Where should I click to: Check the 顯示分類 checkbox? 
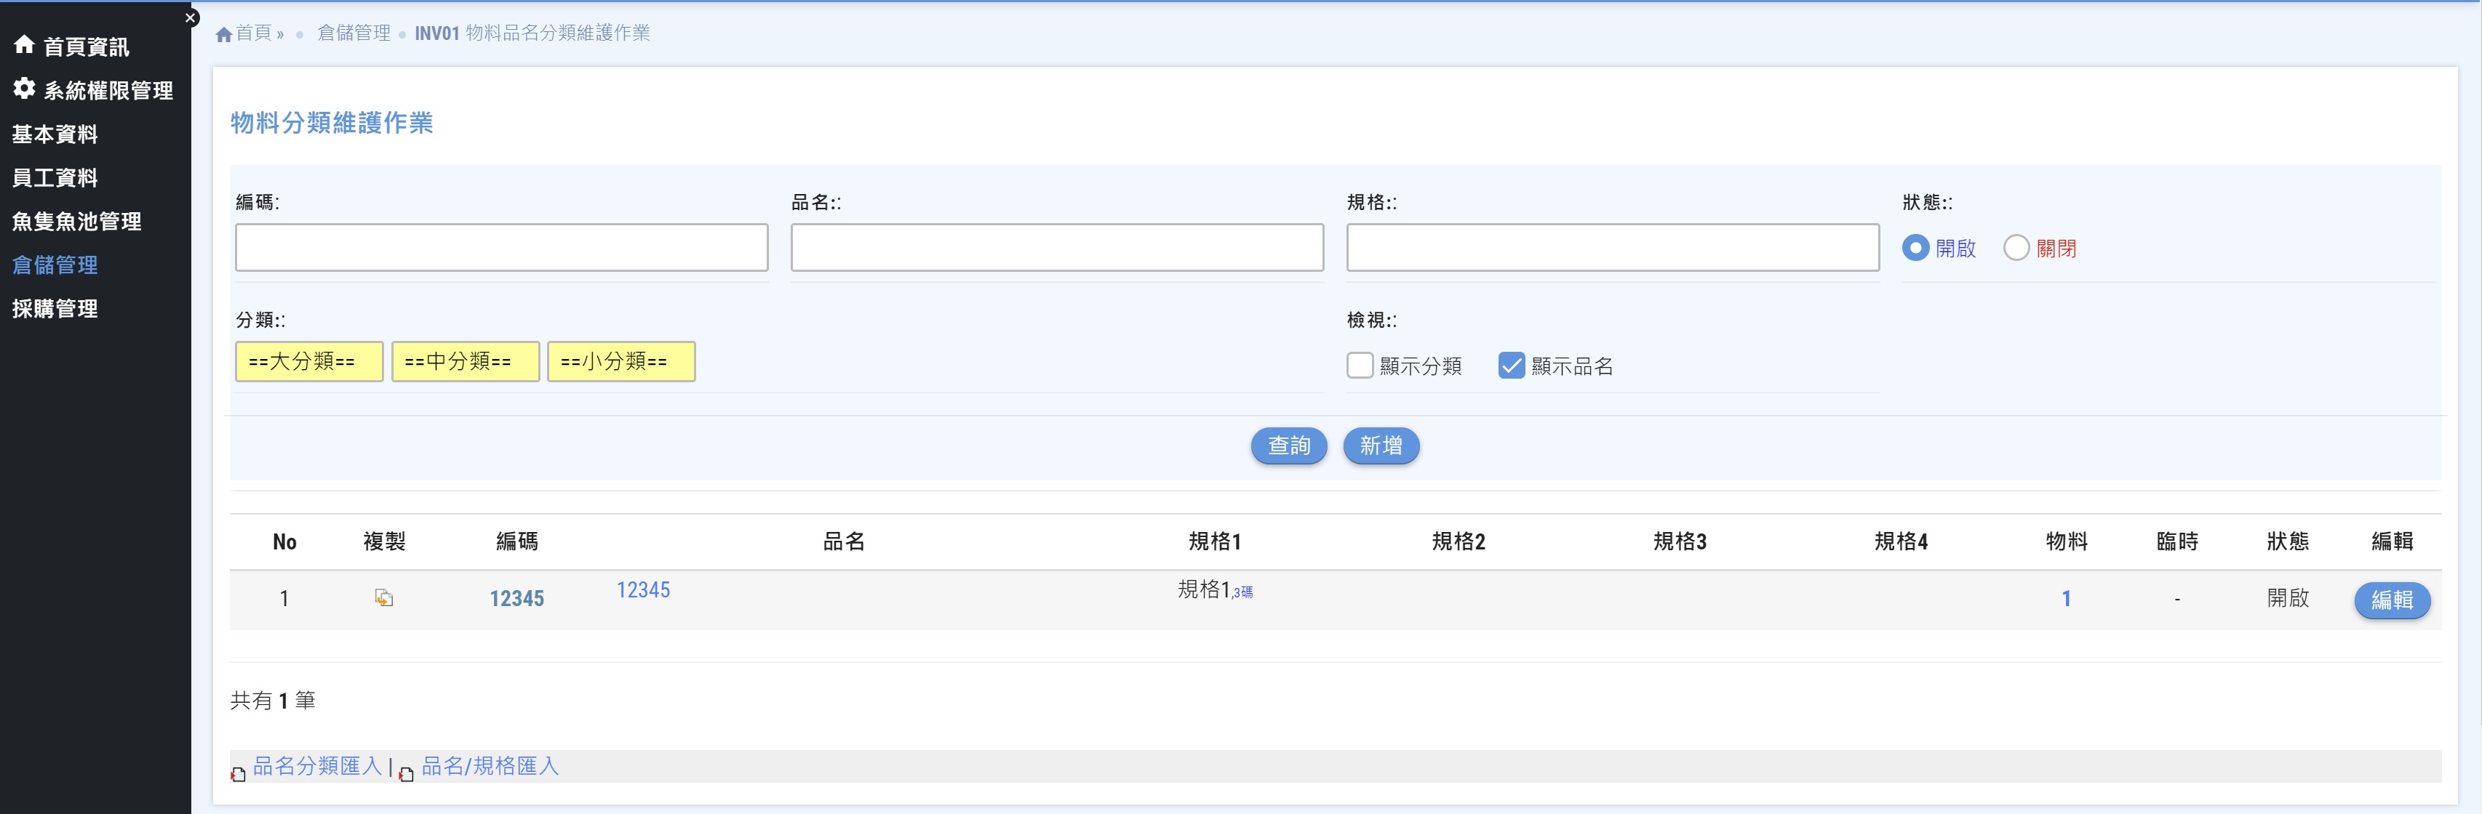[1360, 366]
